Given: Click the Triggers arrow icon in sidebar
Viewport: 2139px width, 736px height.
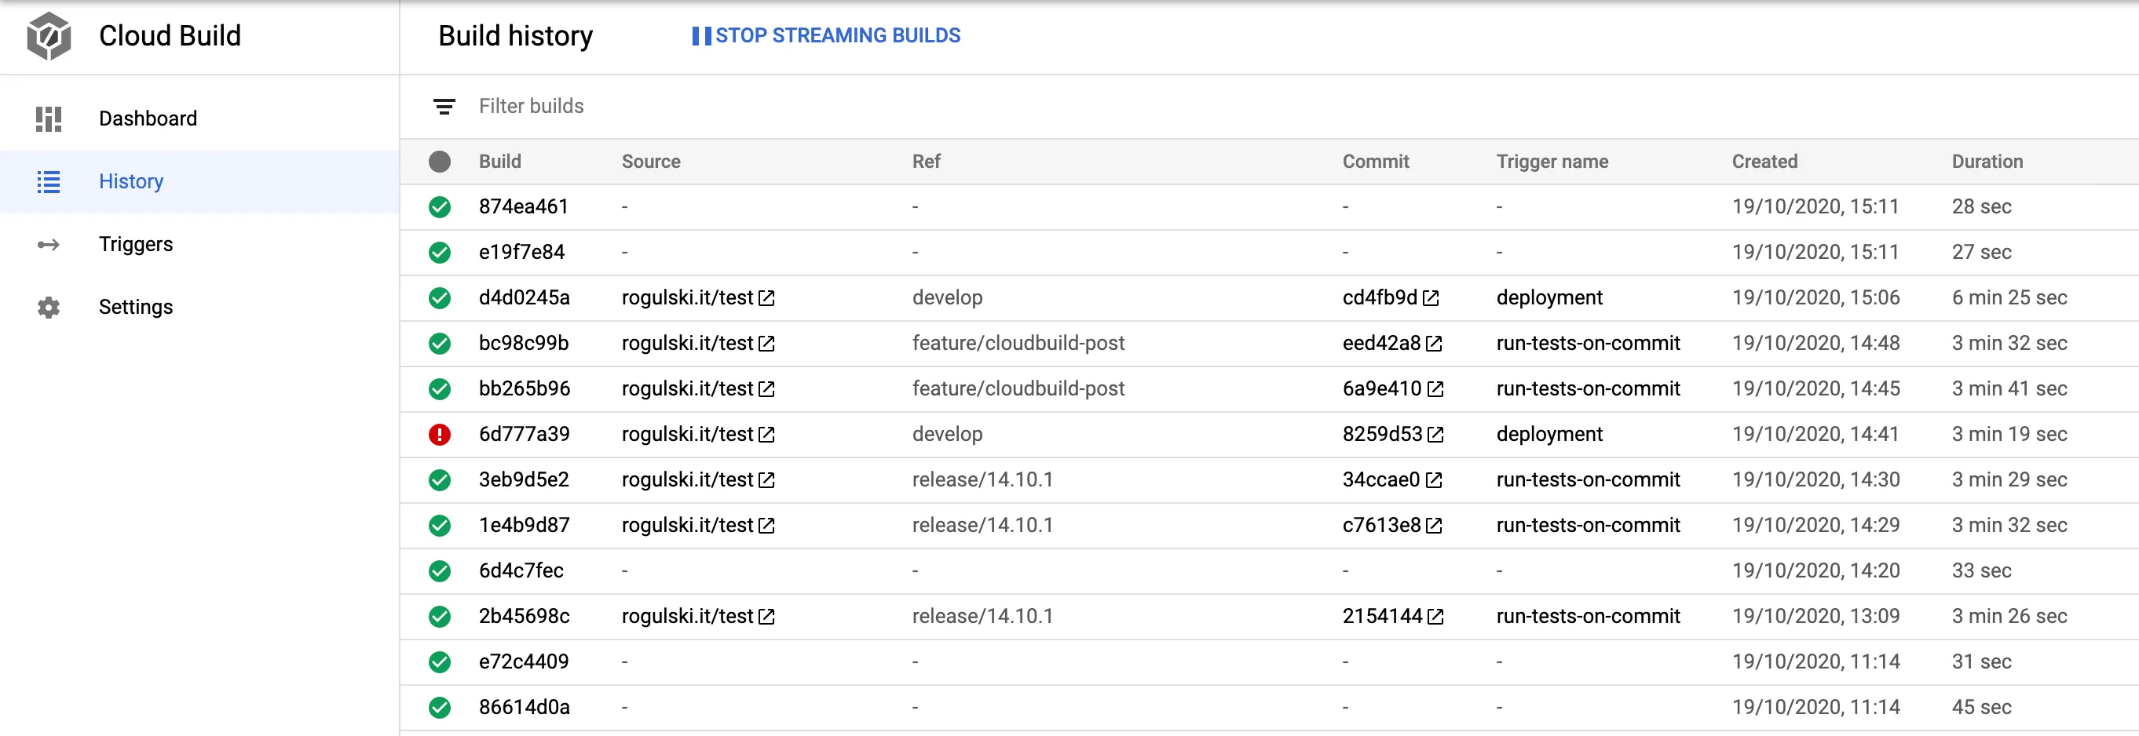Looking at the screenshot, I should [x=49, y=245].
